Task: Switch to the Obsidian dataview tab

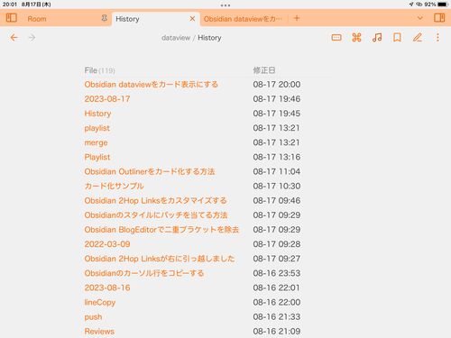Action: pos(243,19)
